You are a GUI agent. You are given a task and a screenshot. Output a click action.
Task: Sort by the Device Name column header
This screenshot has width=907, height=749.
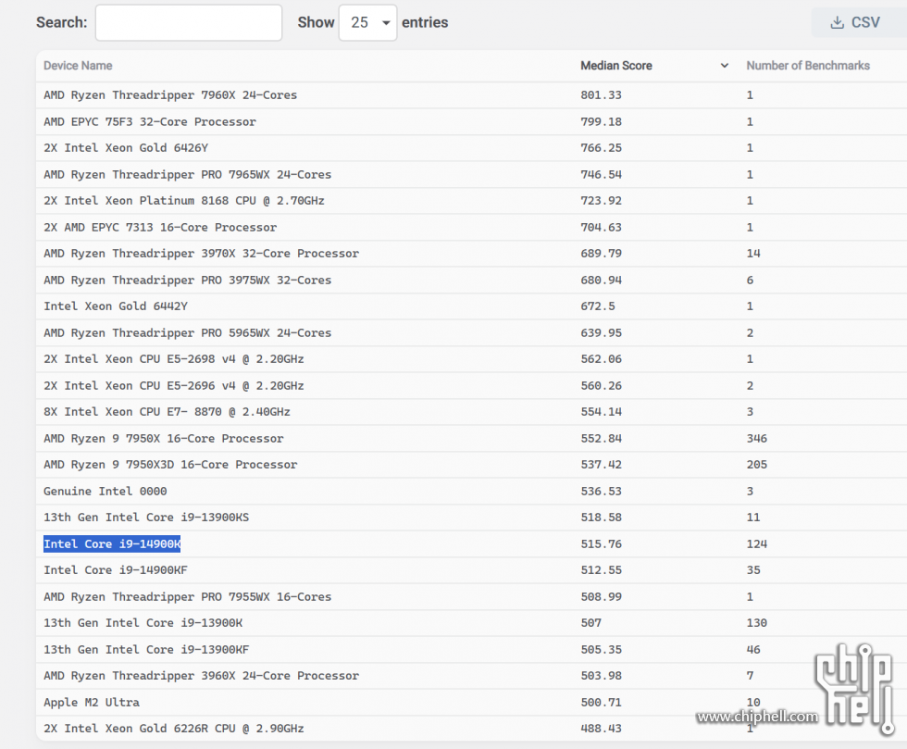pyautogui.click(x=78, y=66)
